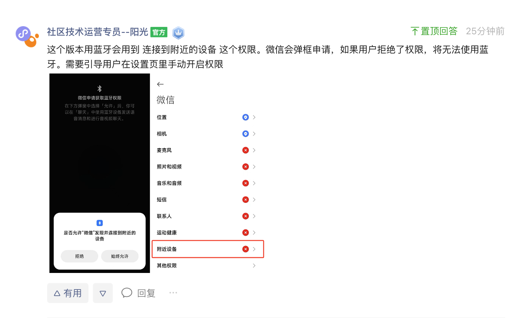
Task: Open the three-dot more options menu
Action: (173, 293)
